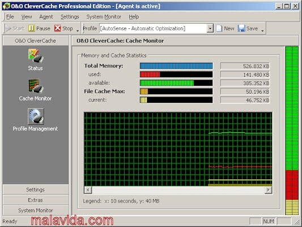Open the Agent menu

click(x=46, y=17)
